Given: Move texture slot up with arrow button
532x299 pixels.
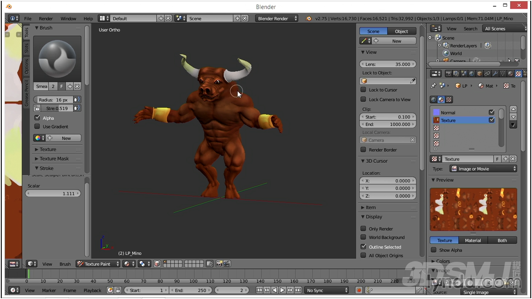Looking at the screenshot, I should pos(513,109).
